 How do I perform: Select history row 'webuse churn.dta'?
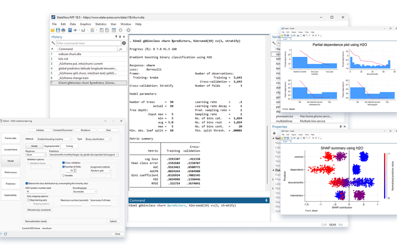pyautogui.click(x=89, y=54)
